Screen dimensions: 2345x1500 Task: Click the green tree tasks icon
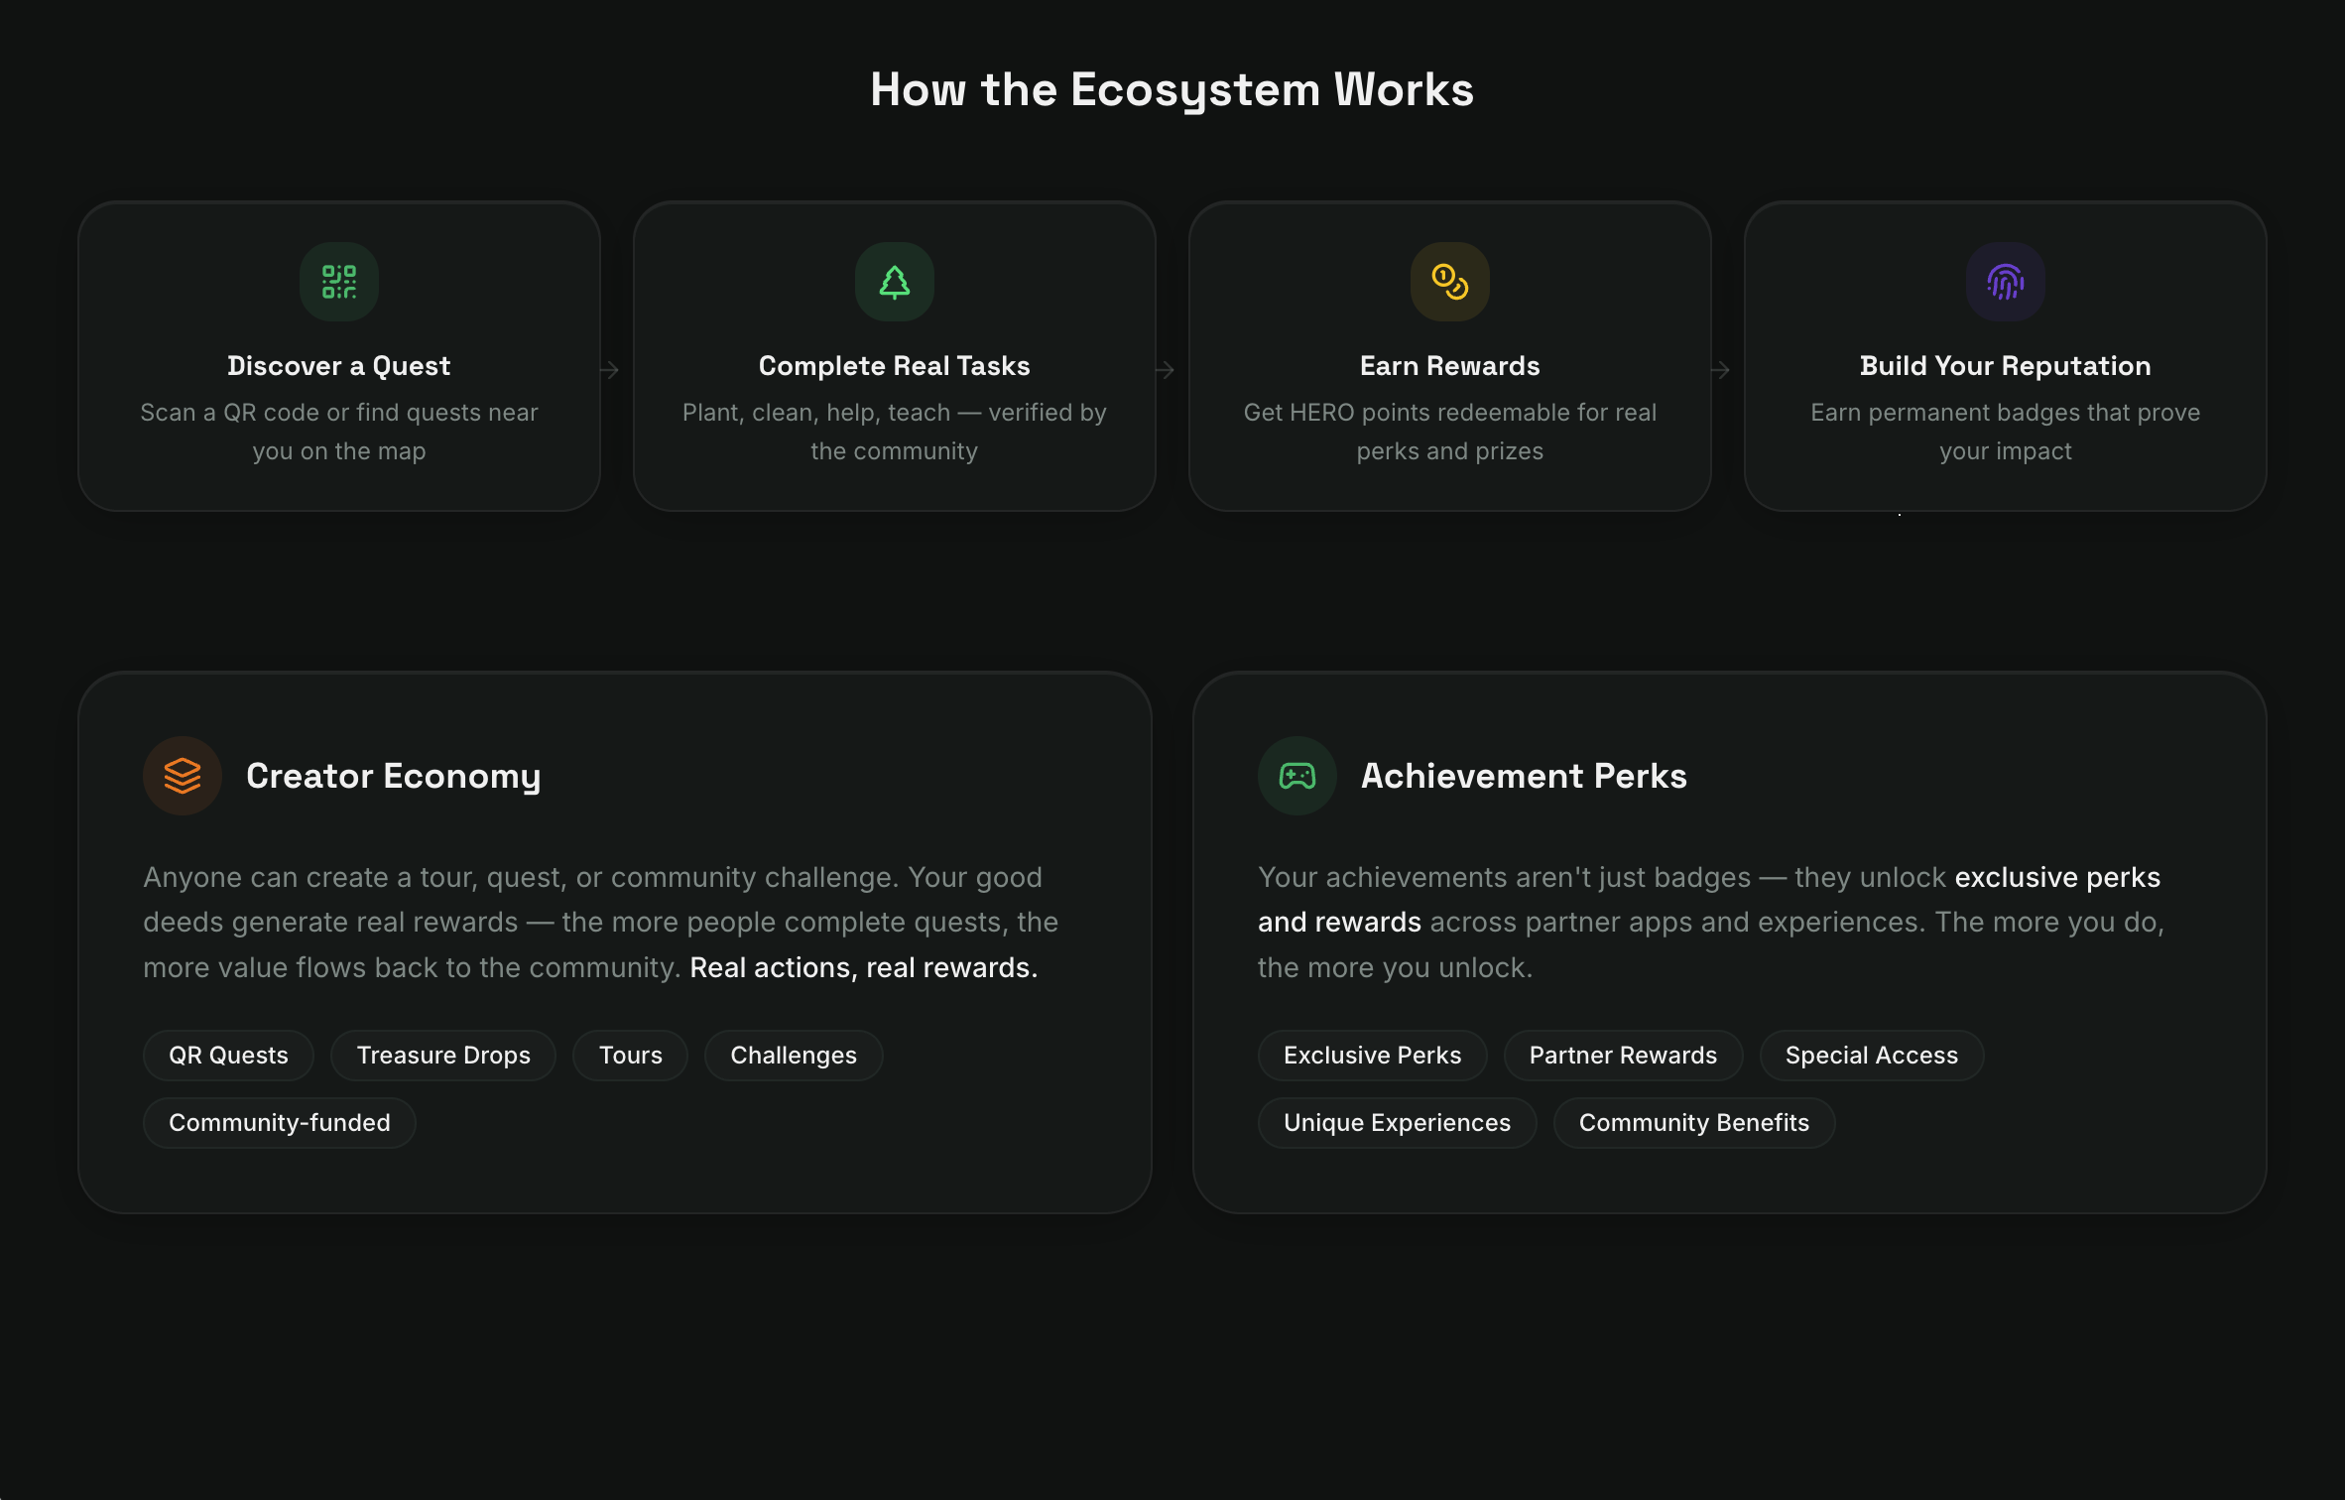point(895,282)
